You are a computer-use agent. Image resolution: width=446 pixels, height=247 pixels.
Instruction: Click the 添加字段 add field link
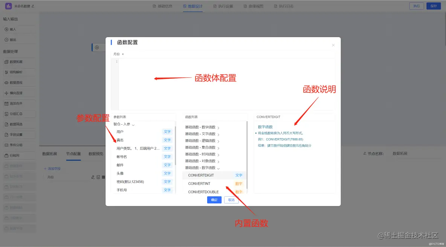tap(52, 169)
